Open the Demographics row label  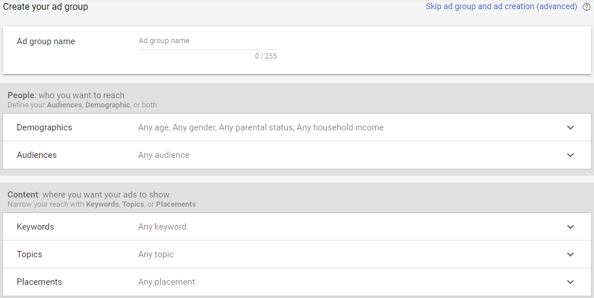[x=44, y=127]
